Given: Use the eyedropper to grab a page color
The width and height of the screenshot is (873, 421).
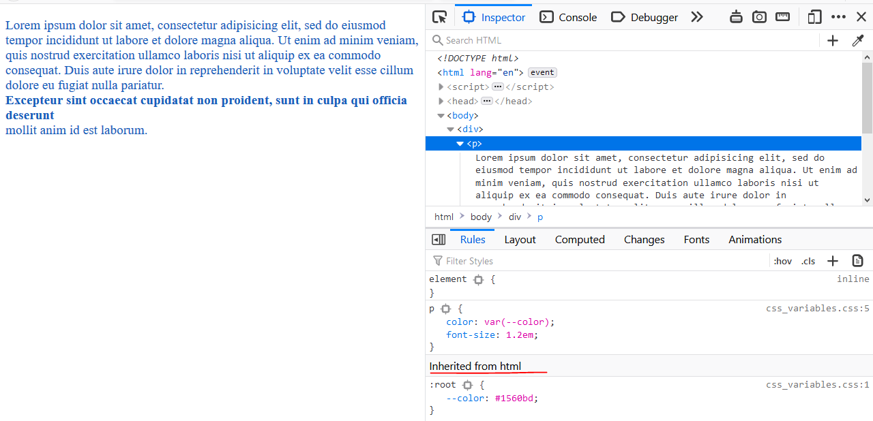Looking at the screenshot, I should (x=857, y=40).
